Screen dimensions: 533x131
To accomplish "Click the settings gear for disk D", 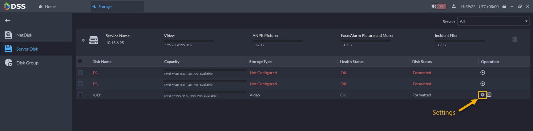I will coord(483,95).
